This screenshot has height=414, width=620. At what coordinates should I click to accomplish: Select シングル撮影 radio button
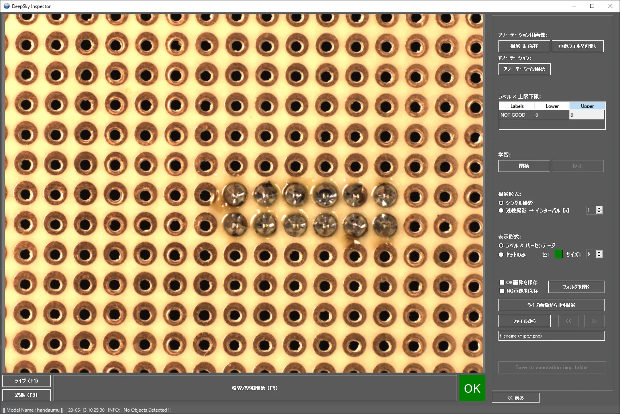(x=501, y=203)
